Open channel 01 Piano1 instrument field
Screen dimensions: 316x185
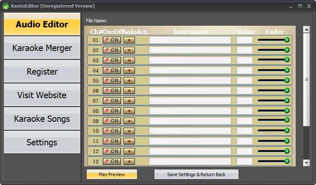(x=190, y=40)
